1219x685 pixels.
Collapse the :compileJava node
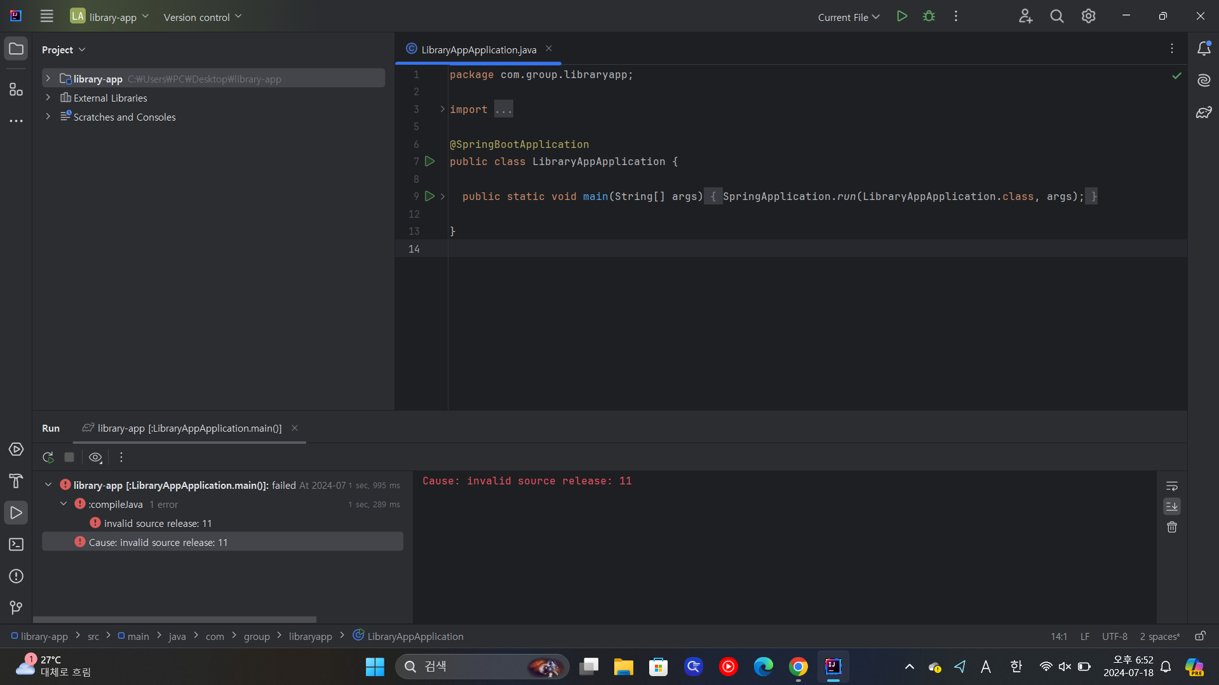click(64, 504)
